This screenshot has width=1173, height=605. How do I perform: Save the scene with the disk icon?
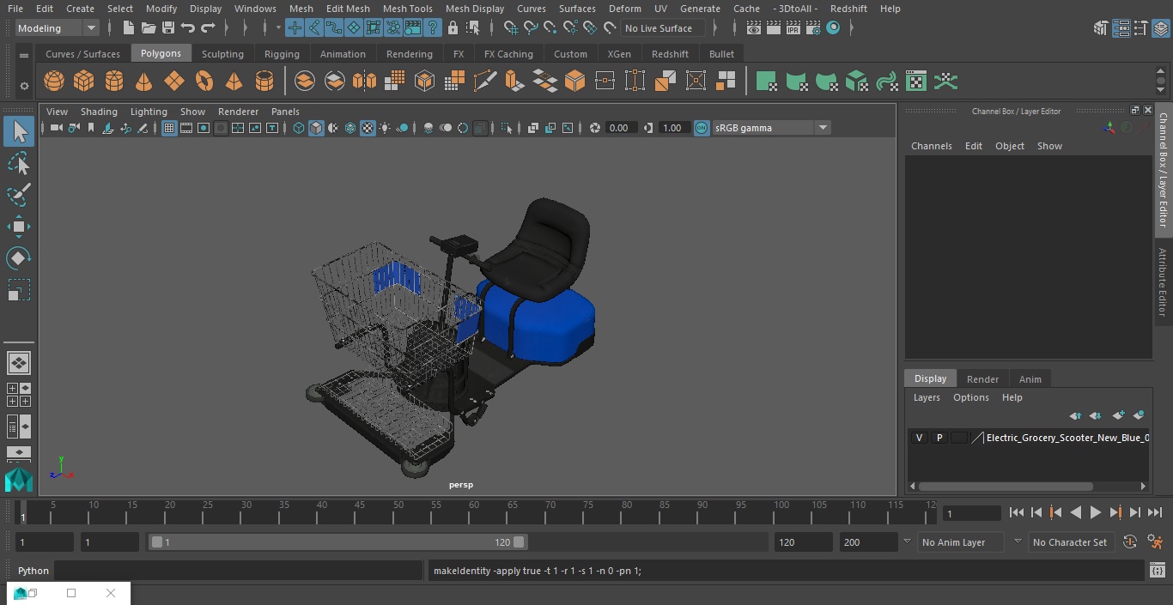(x=168, y=28)
